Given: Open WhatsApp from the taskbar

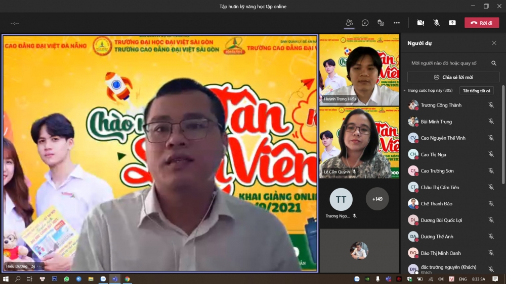Looking at the screenshot, I should click(x=67, y=279).
